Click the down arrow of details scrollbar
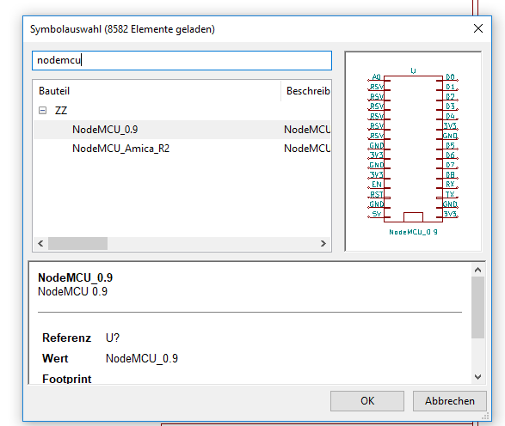This screenshot has height=426, width=505. [478, 377]
